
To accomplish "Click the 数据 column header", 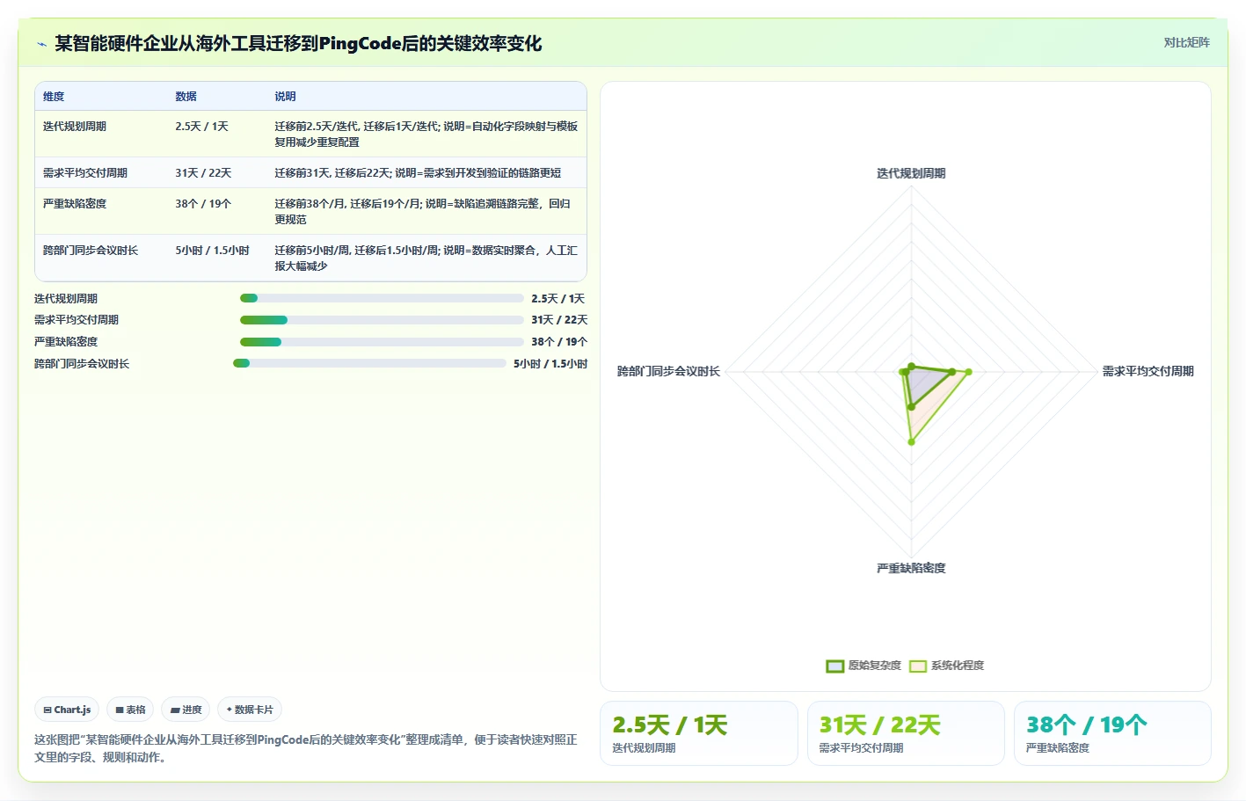I will coord(186,97).
